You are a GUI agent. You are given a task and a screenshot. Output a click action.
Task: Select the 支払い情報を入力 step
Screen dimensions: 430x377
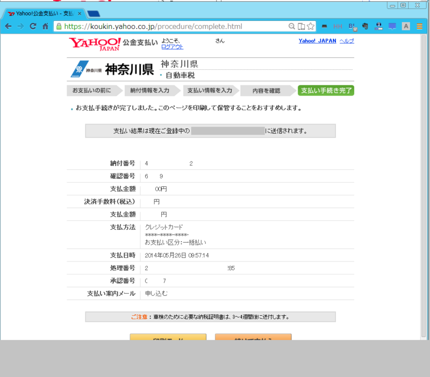point(210,90)
